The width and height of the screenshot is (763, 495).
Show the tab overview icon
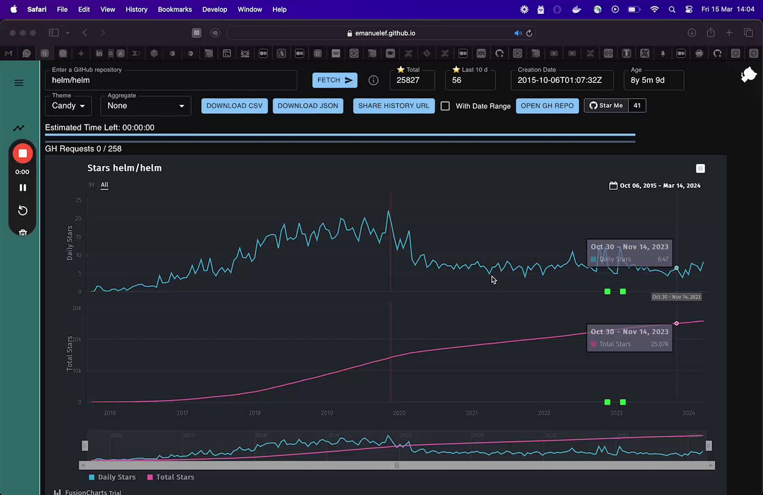748,33
